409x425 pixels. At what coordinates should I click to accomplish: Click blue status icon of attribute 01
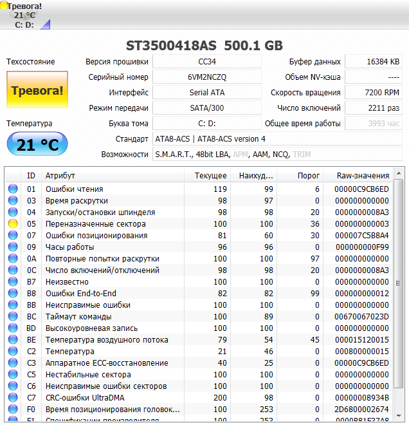click(13, 189)
